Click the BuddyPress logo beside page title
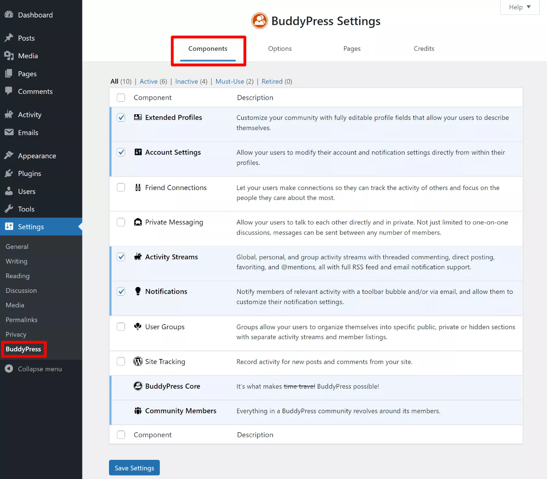547x479 pixels. click(x=260, y=21)
